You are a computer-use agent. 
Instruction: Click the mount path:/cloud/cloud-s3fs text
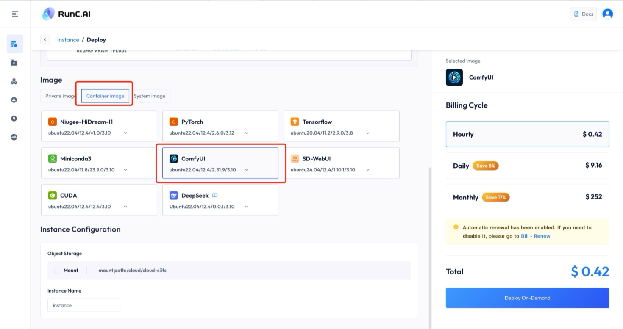[133, 270]
